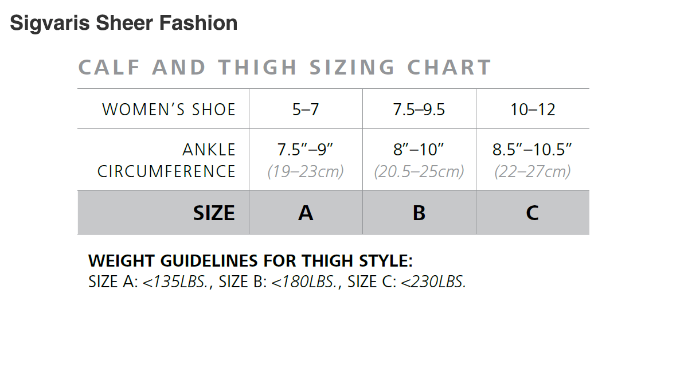Click the 5–7 shoe size cell
Viewport: 688px width, 387px height.
306,110
